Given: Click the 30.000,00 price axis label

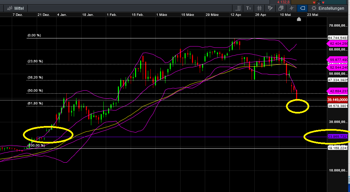Looking at the screenshot, I should click(x=338, y=122).
